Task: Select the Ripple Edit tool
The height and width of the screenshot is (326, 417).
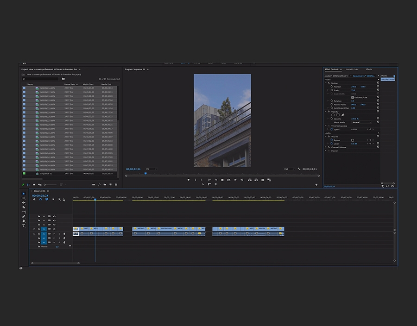Action: (x=24, y=202)
